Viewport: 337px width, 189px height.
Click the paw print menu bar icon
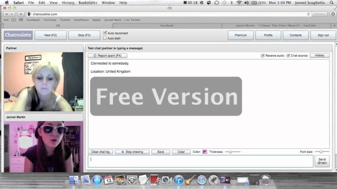209,3
